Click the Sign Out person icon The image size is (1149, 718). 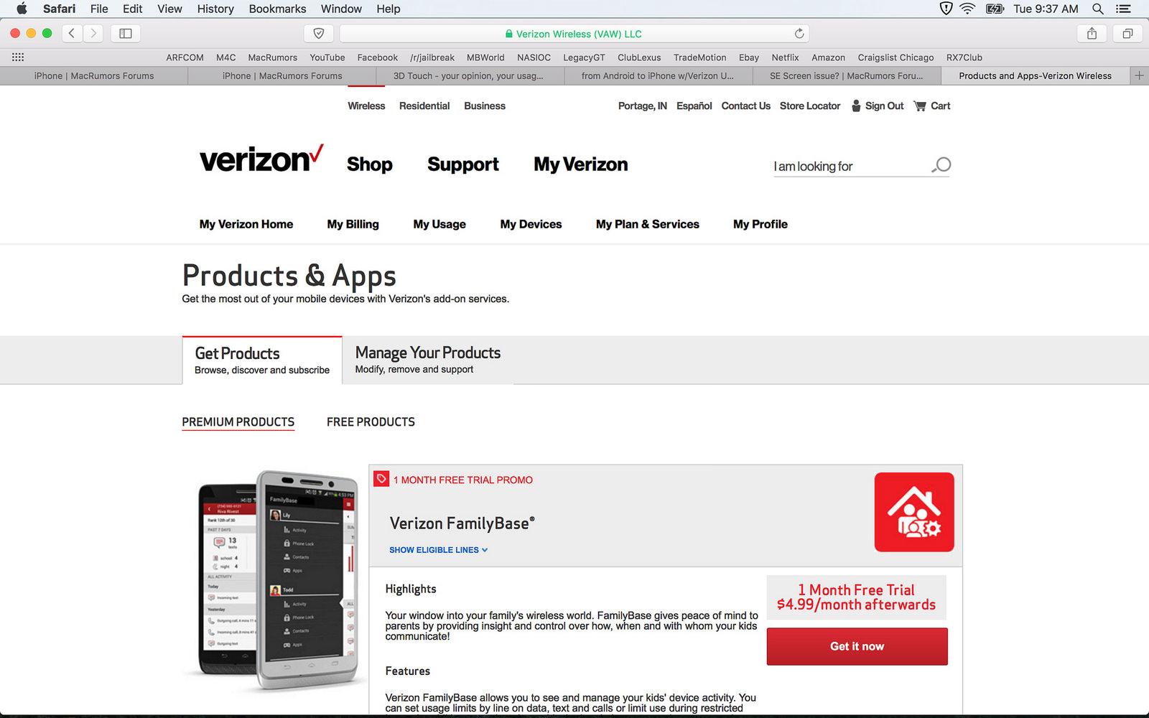[856, 106]
